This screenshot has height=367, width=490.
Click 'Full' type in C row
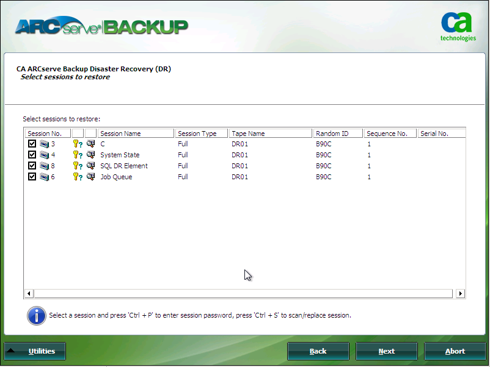183,144
